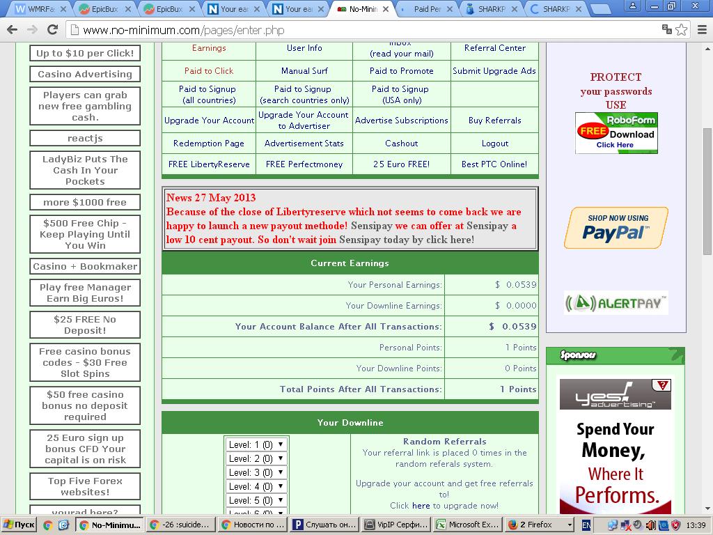
Task: Click the scrollbar down arrow
Action: click(707, 509)
